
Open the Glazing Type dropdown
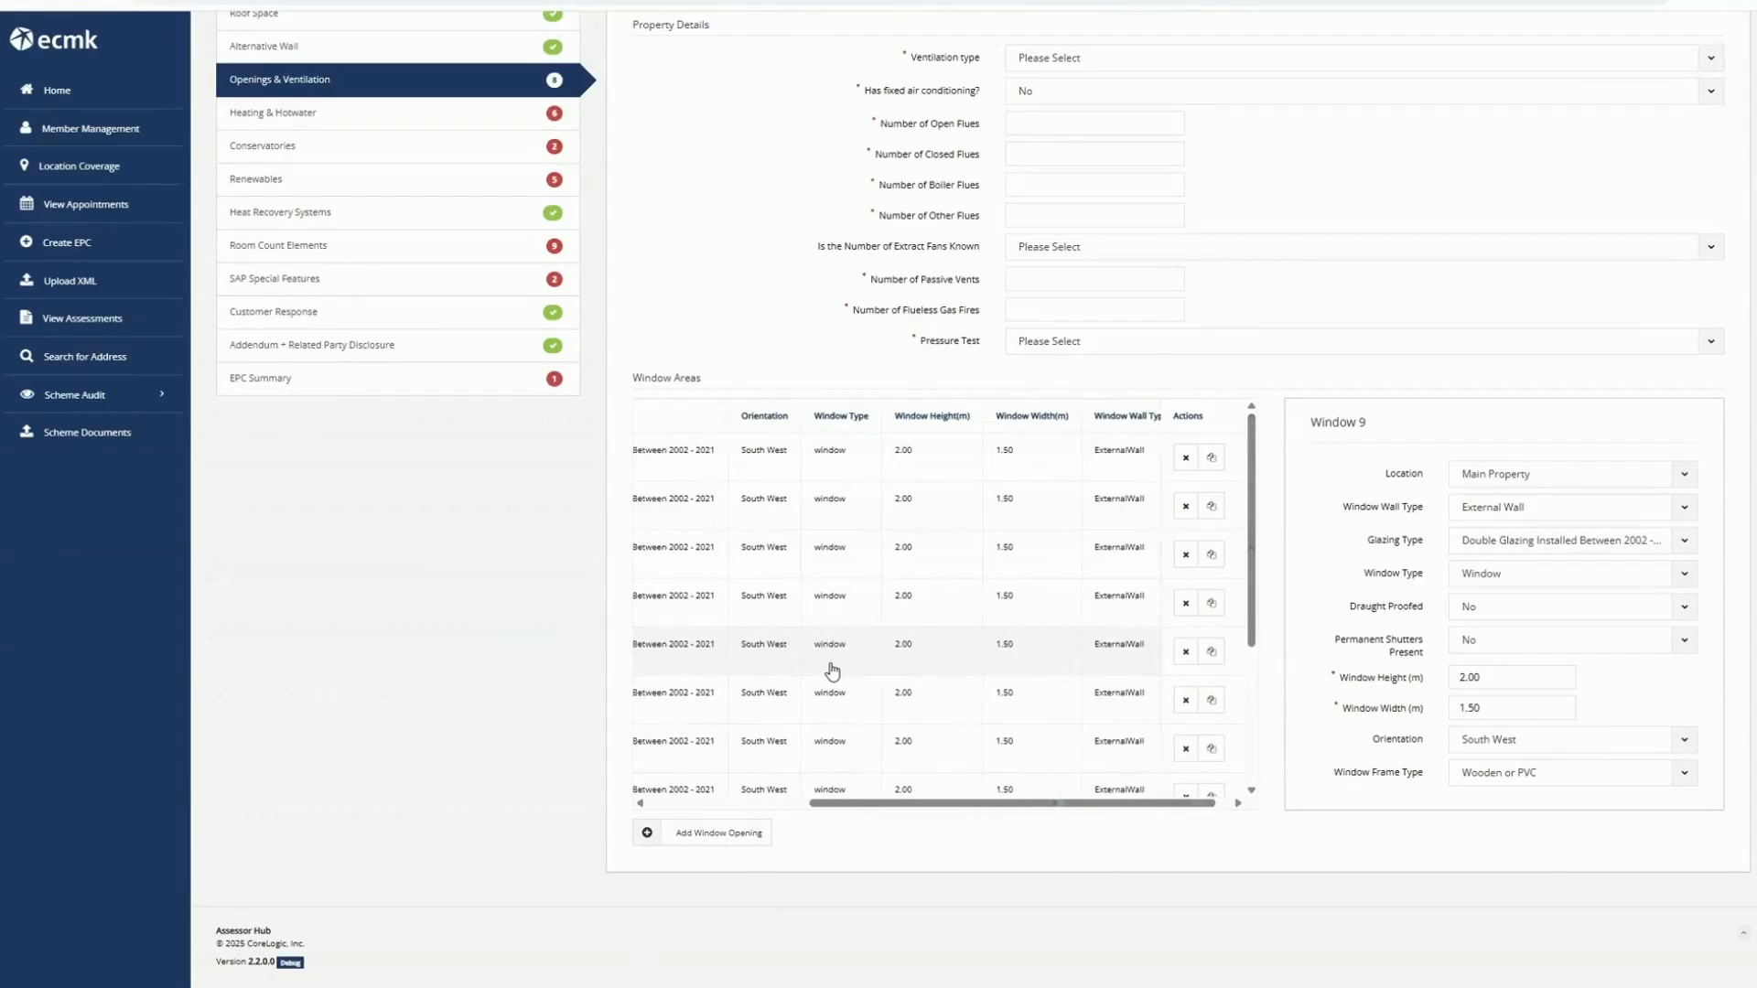pos(1572,541)
